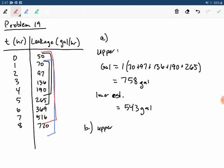Redo the last undone stroke
The height and width of the screenshot is (168, 224).
click(208, 11)
